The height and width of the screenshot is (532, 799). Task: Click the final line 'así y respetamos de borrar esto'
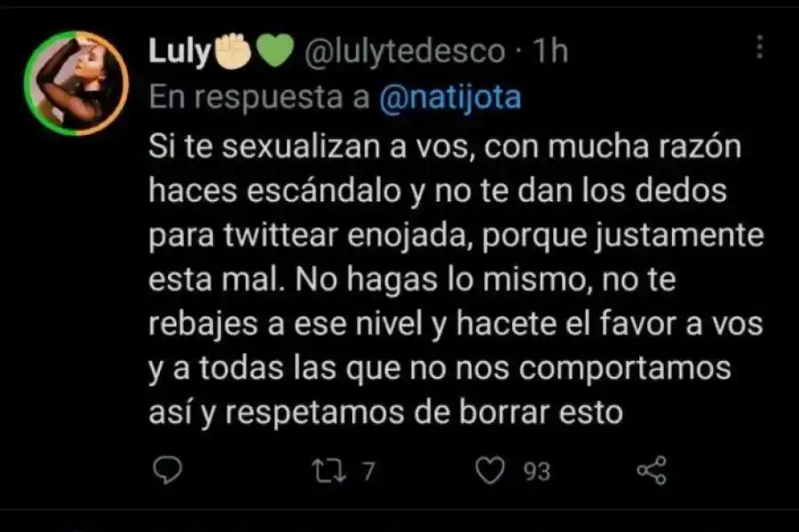coord(386,412)
